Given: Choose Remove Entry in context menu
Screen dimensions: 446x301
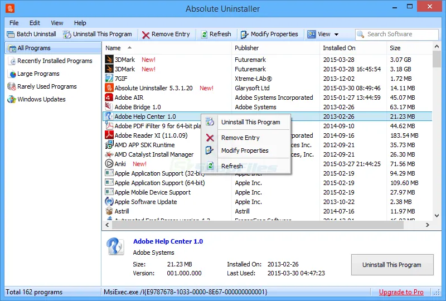Looking at the screenshot, I should [246, 138].
